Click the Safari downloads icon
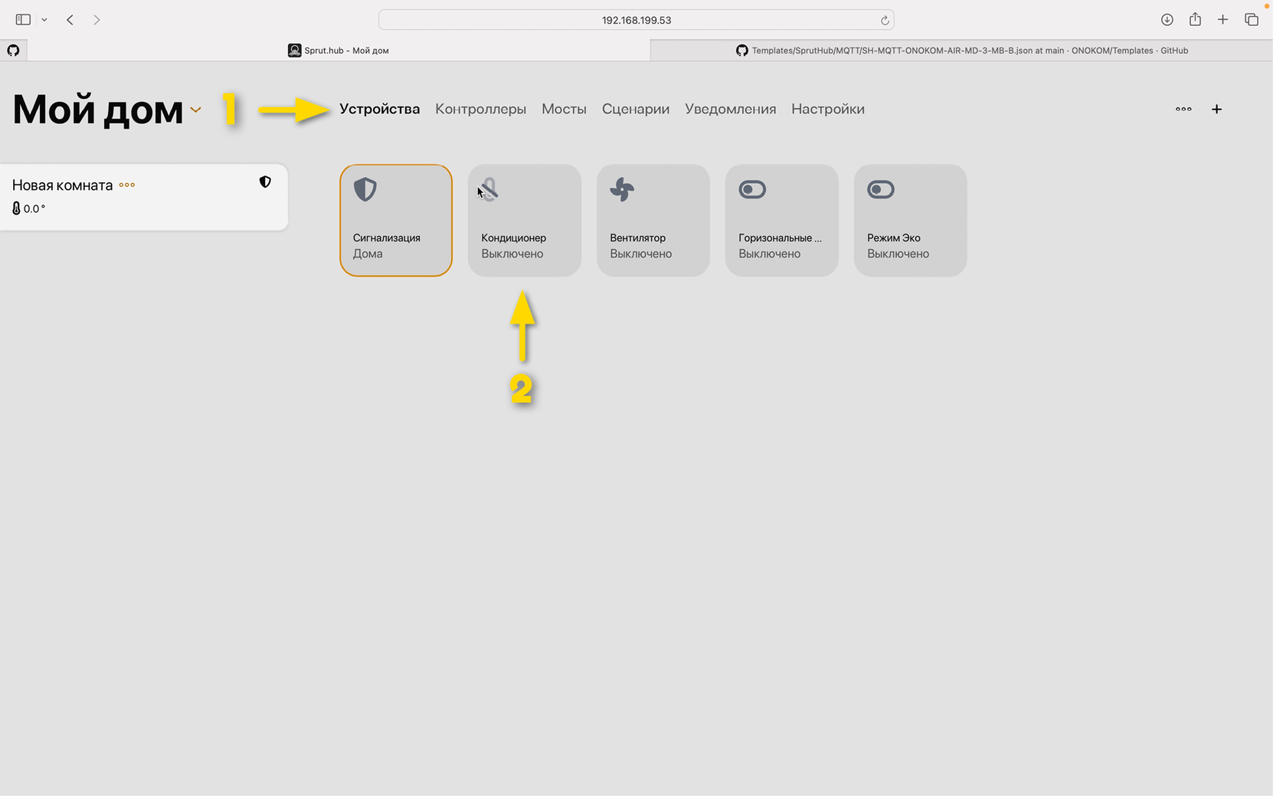The image size is (1273, 796). [x=1167, y=20]
